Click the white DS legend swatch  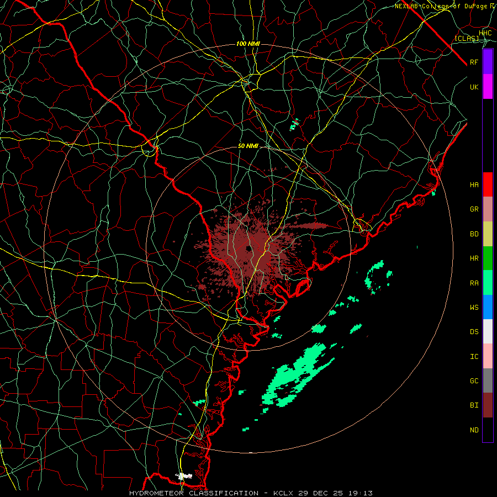[488, 331]
